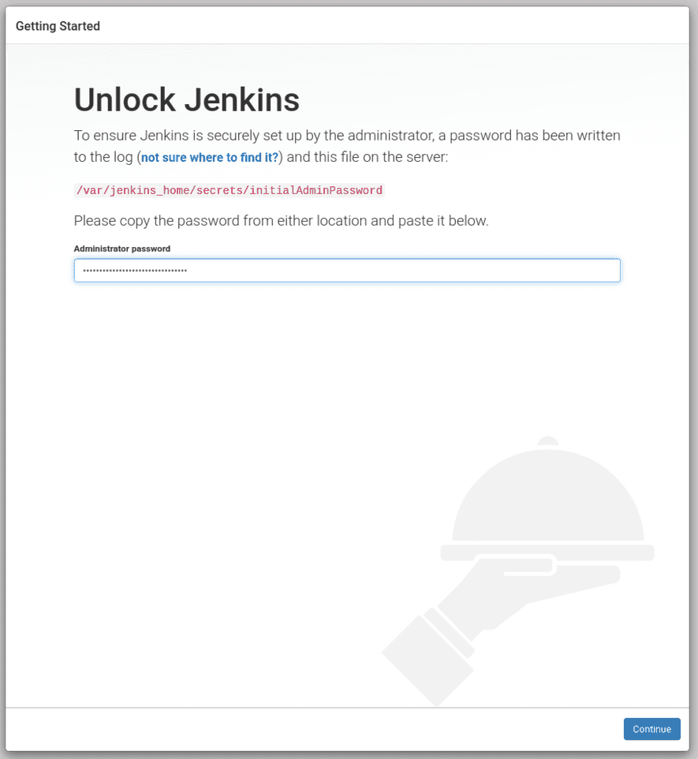The image size is (698, 759).
Task: Click the "Administrator password" field label
Action: tap(121, 249)
